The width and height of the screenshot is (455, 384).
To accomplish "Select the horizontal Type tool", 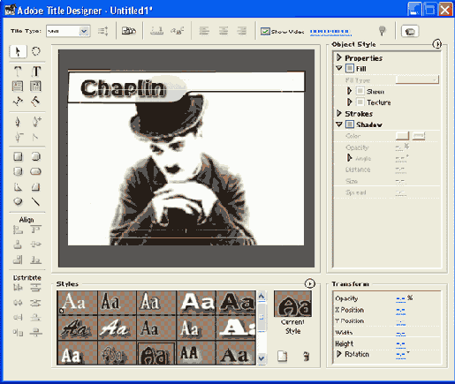I will (x=18, y=72).
